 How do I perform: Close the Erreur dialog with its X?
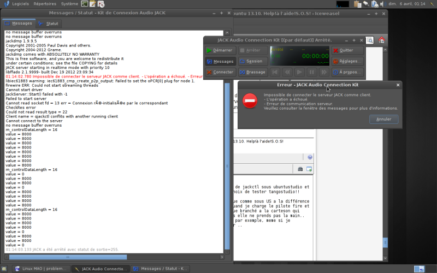point(398,85)
